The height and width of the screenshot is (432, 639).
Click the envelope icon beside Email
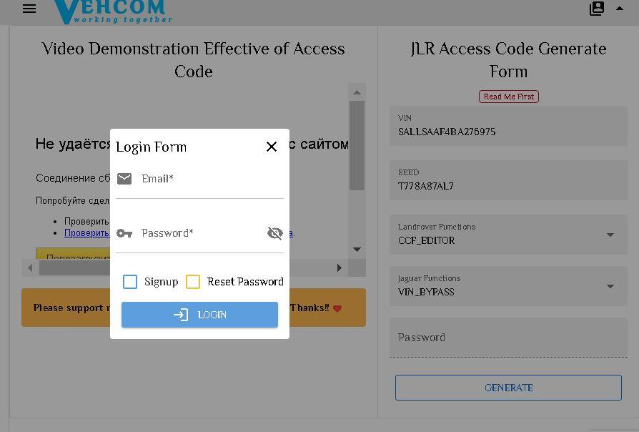pyautogui.click(x=124, y=178)
